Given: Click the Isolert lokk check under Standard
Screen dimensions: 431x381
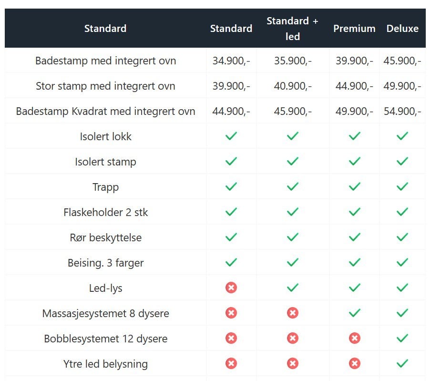Looking at the screenshot, I should tap(231, 136).
